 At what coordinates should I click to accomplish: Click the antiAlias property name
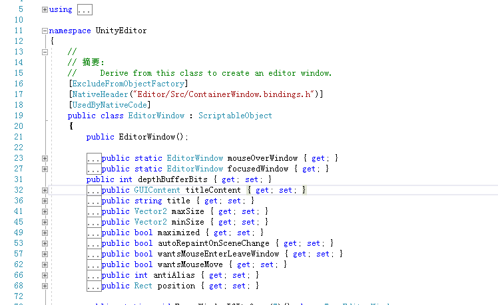(x=174, y=275)
